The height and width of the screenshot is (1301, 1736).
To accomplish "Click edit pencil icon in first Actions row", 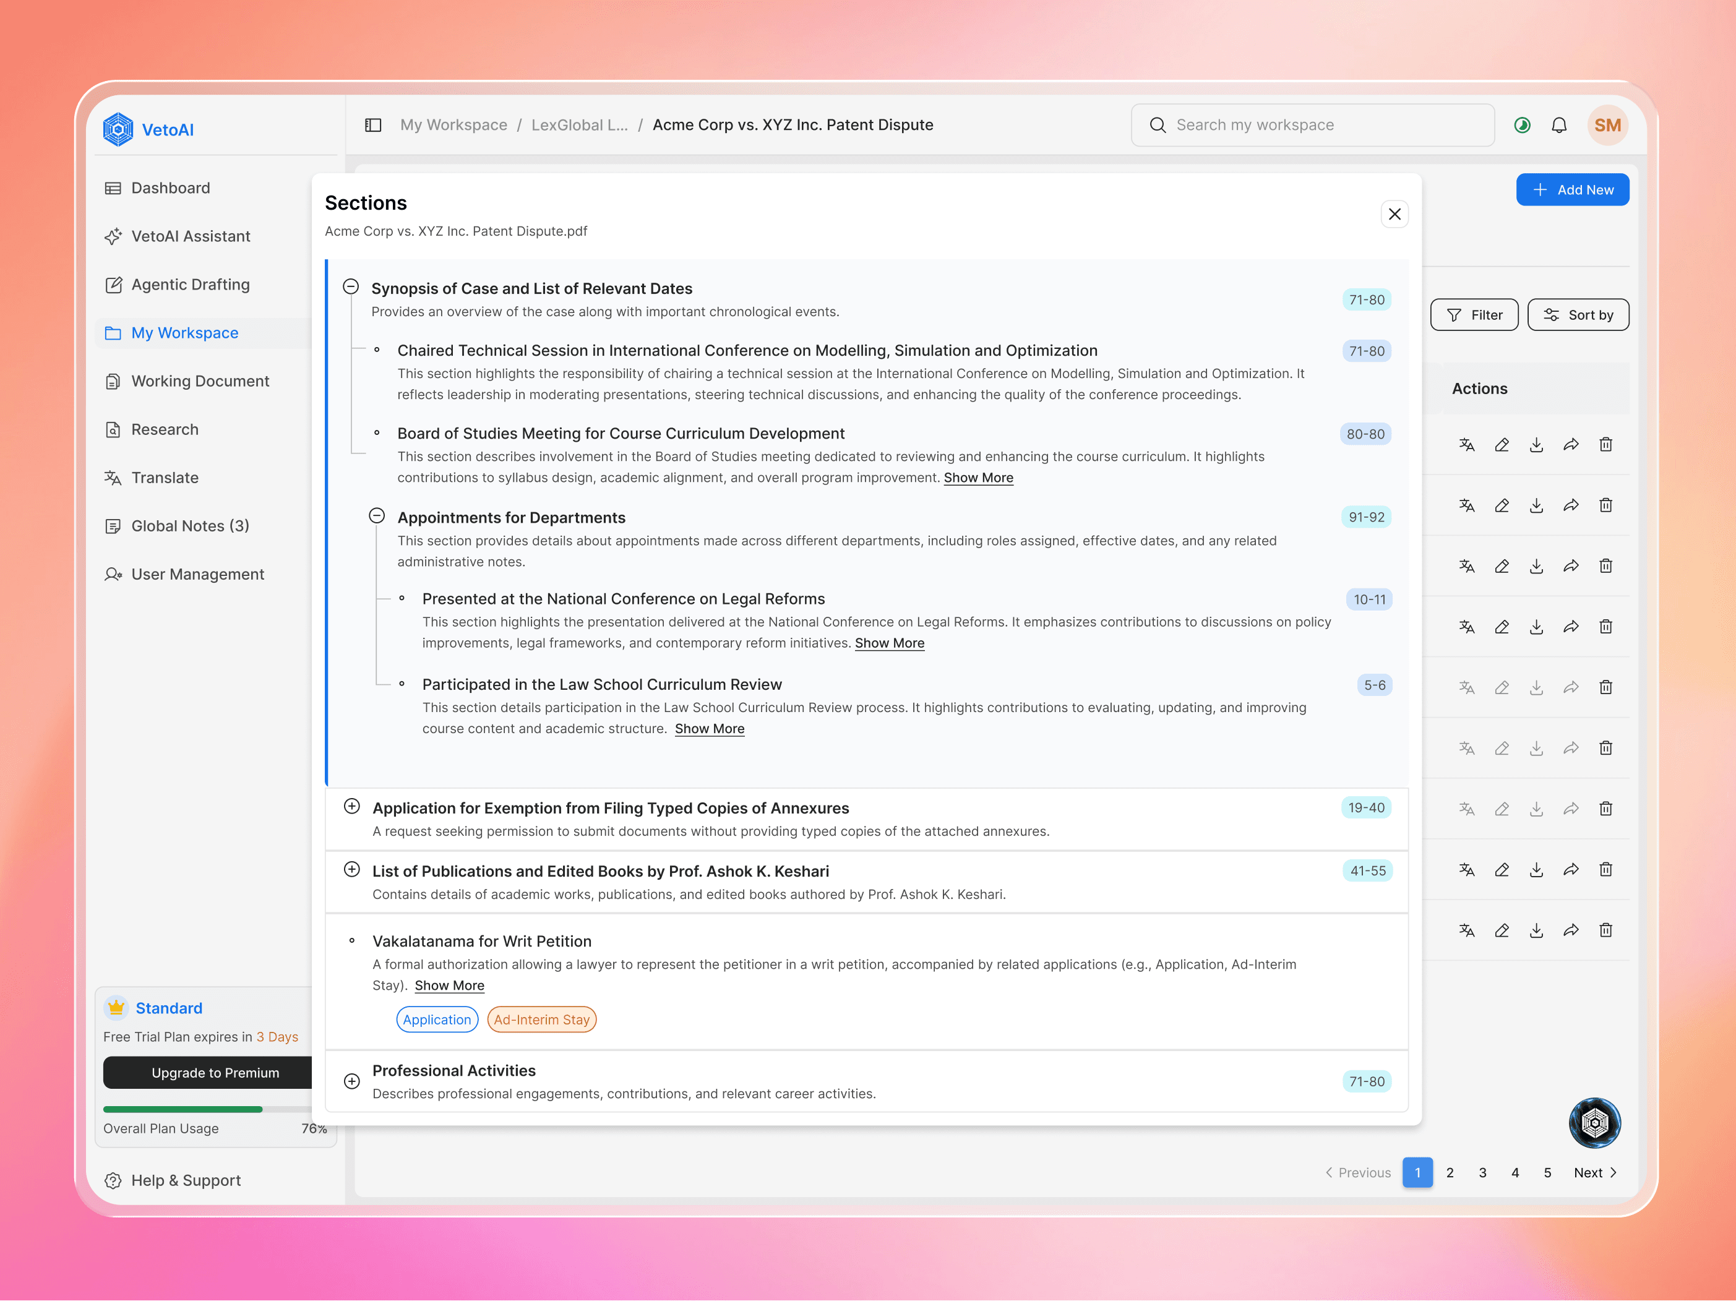I will coord(1502,445).
